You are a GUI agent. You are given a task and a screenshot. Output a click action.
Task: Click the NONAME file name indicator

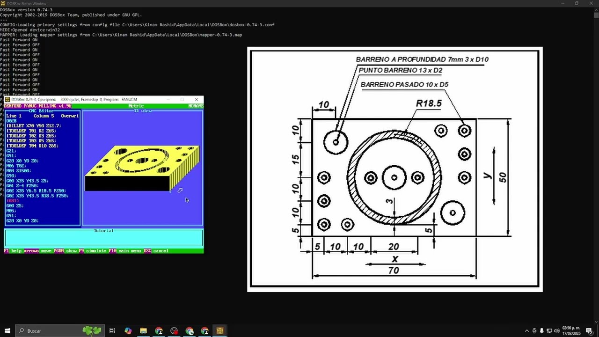tap(196, 106)
